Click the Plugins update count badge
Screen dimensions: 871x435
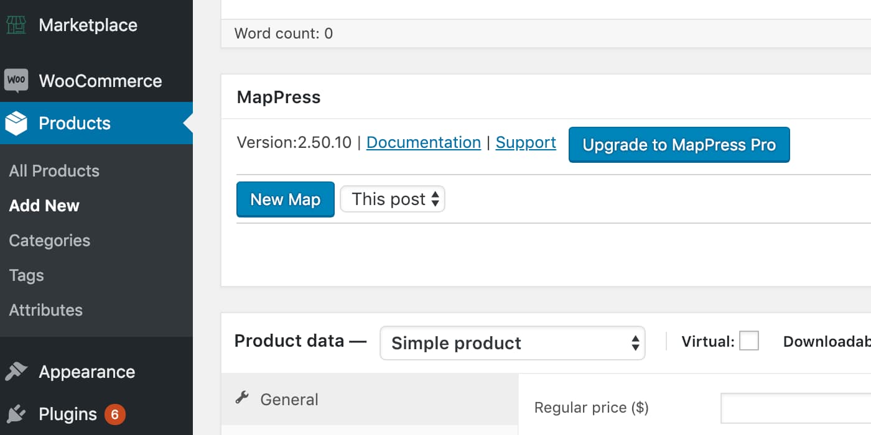115,414
